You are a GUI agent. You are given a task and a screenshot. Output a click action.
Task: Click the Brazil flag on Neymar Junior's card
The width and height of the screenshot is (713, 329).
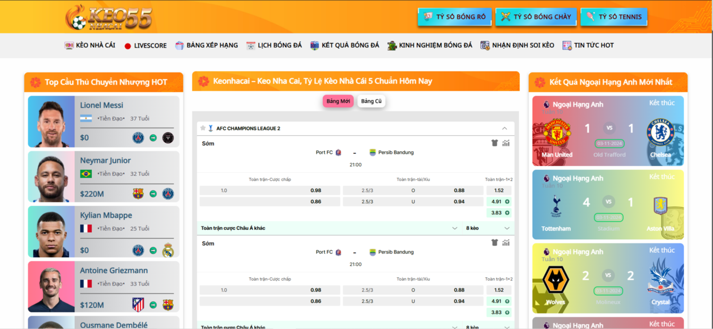[86, 174]
